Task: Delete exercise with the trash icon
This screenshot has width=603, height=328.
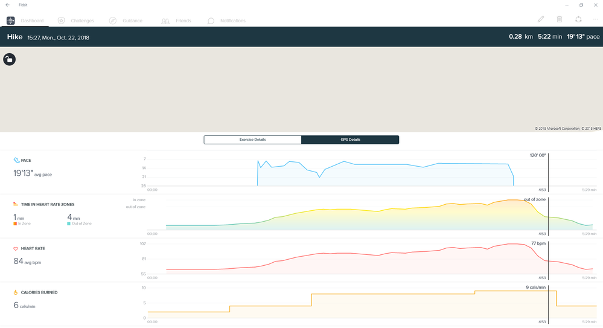Action: click(560, 20)
